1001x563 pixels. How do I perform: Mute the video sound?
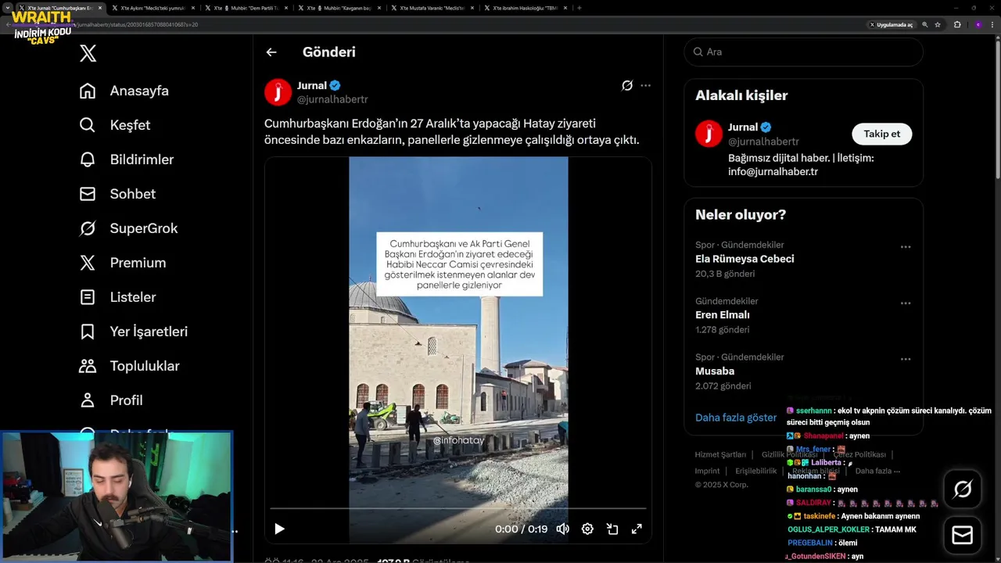tap(562, 529)
